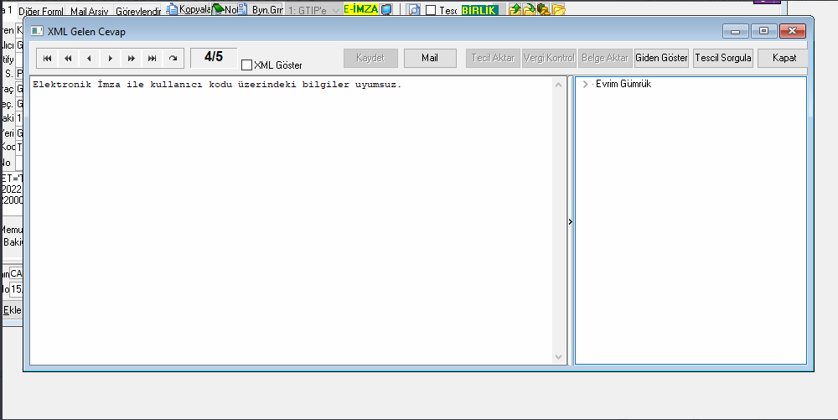Image resolution: width=838 pixels, height=420 pixels.
Task: Click the XML Gelen Cevap window title icon
Action: (x=37, y=31)
